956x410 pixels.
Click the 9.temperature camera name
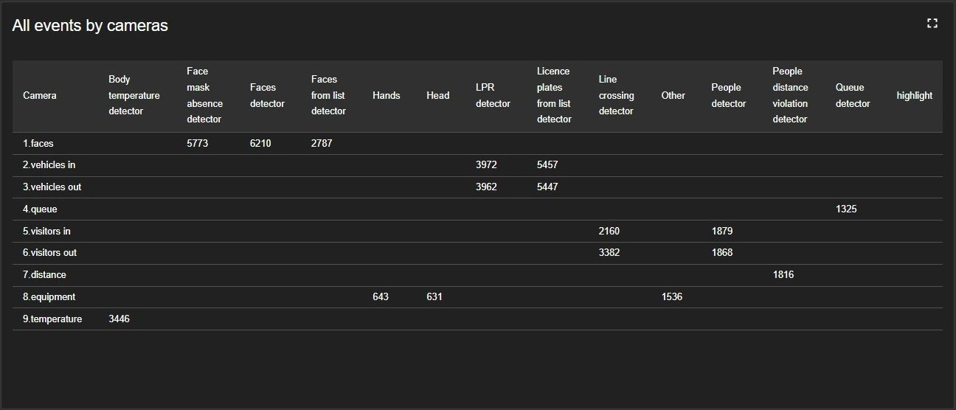tap(52, 319)
